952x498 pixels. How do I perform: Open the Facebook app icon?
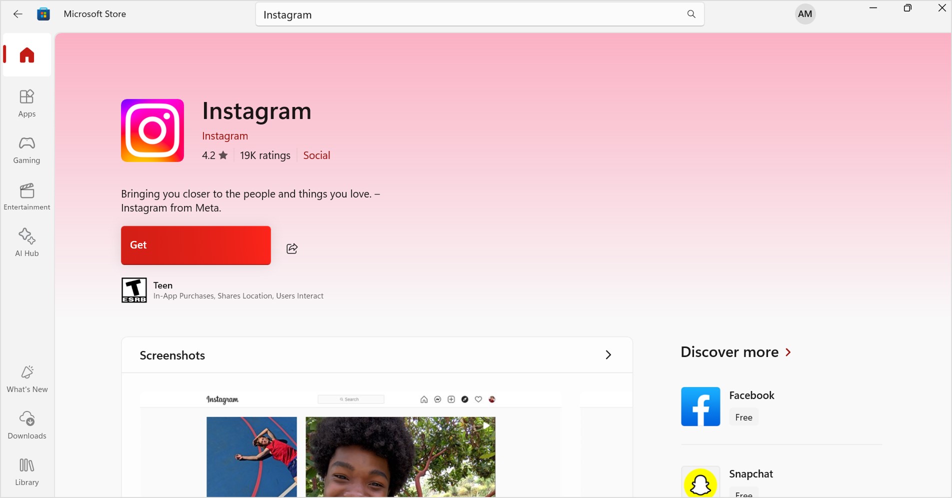point(700,406)
